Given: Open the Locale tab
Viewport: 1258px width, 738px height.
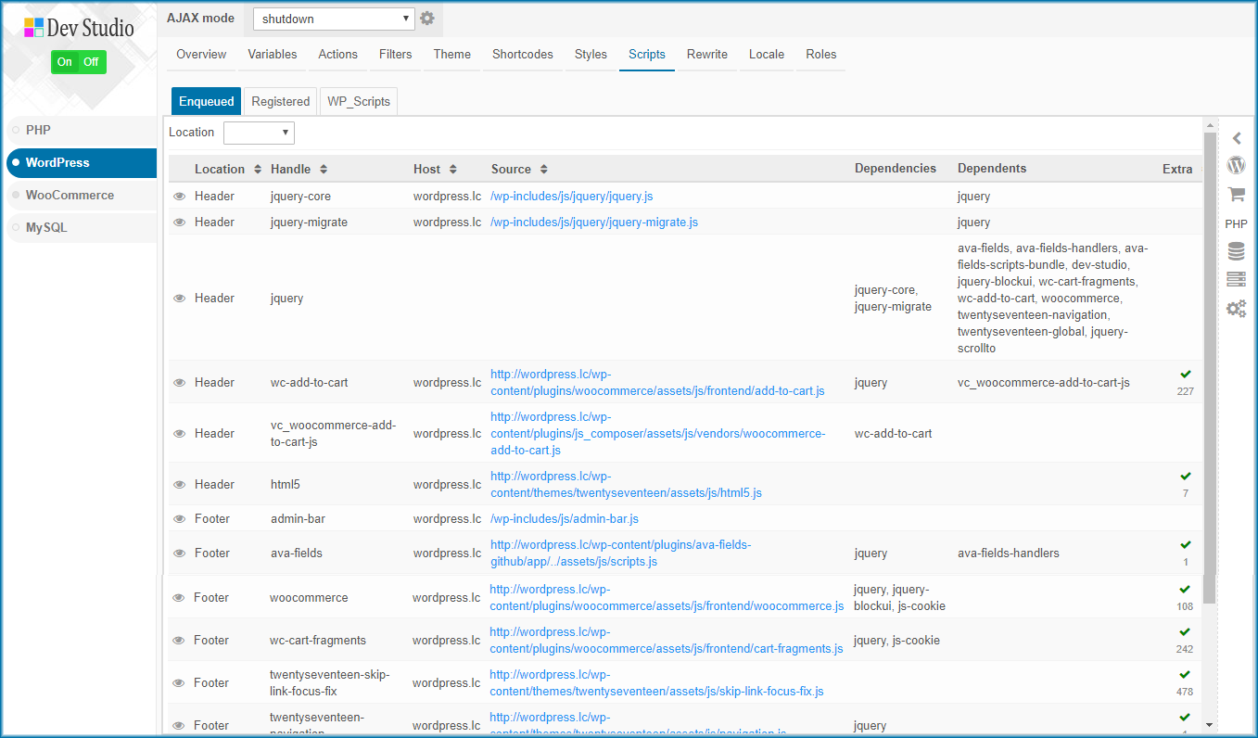Looking at the screenshot, I should click(x=767, y=54).
